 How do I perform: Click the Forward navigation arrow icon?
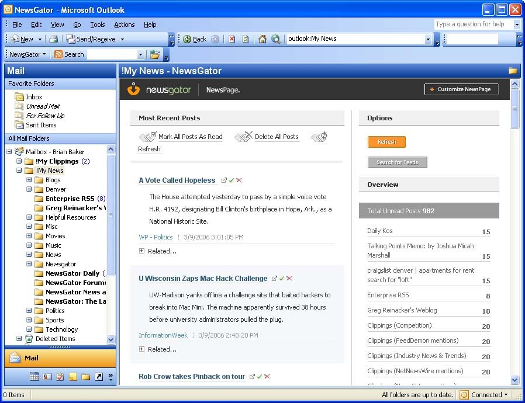coord(215,39)
